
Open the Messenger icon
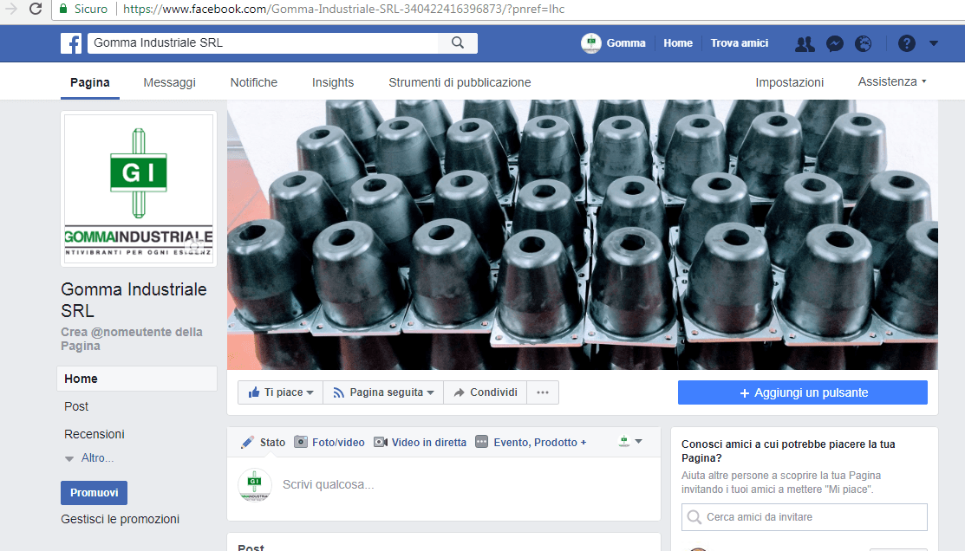(x=835, y=43)
